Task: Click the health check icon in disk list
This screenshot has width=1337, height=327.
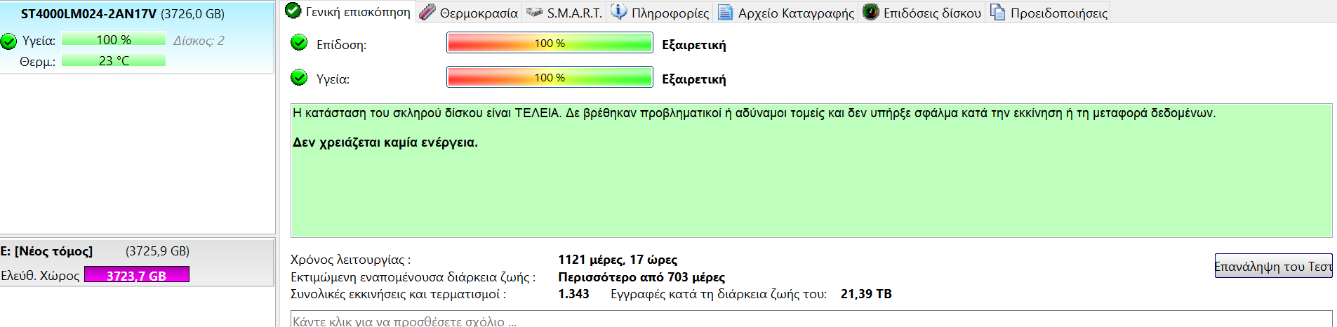Action: [8, 41]
